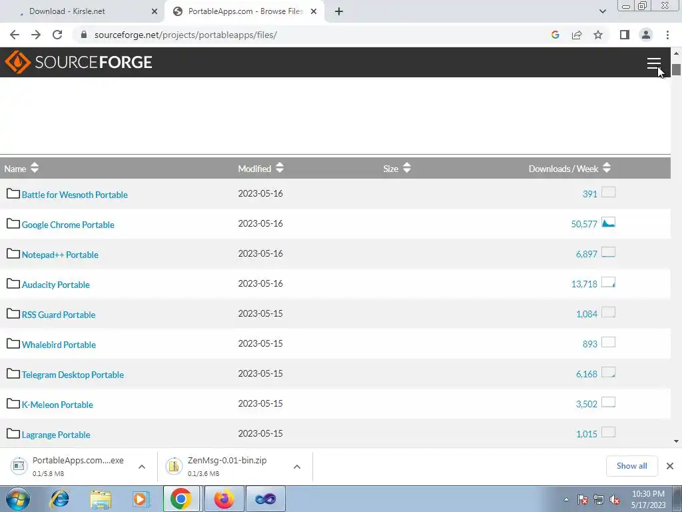Click the muted volume tray icon

coord(615,499)
